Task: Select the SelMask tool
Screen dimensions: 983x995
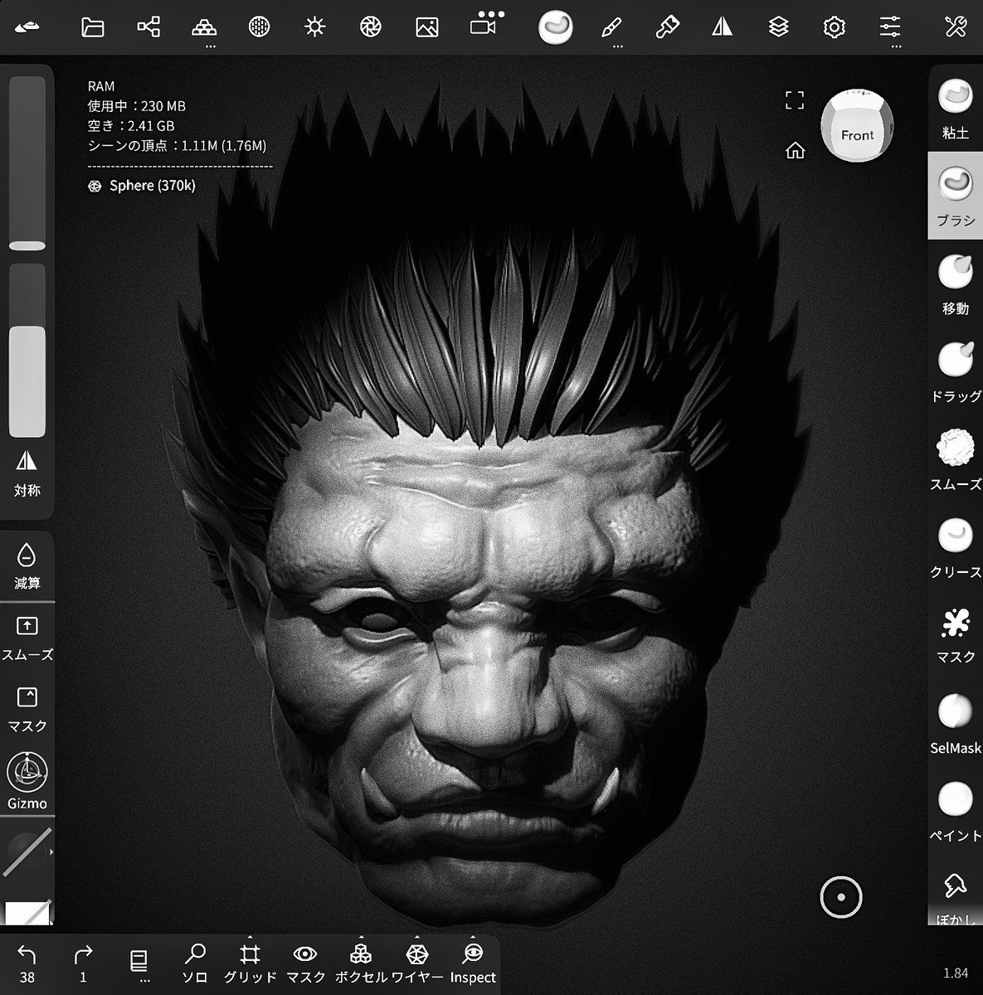Action: (x=956, y=724)
